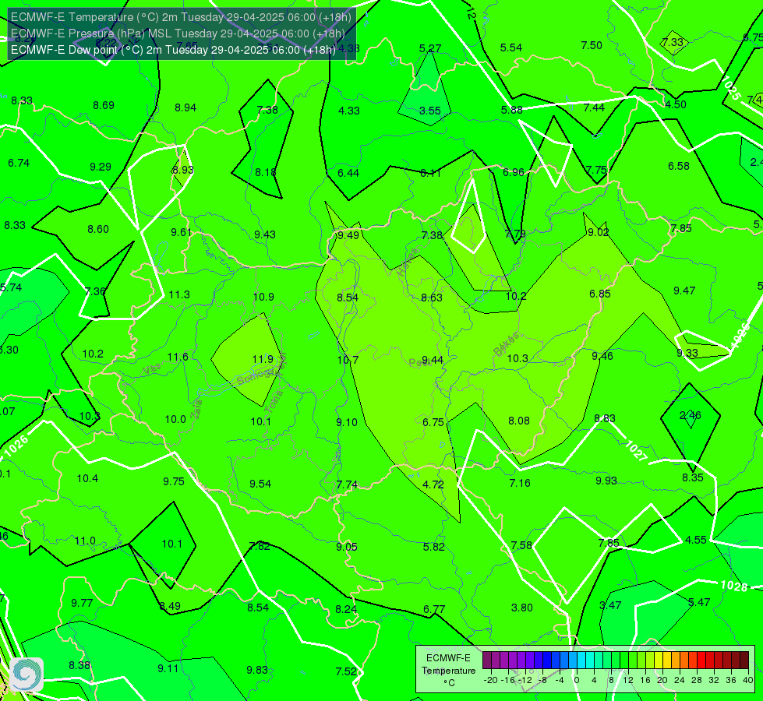Click the 1027 isobar label
763x701 pixels.
pyautogui.click(x=635, y=450)
